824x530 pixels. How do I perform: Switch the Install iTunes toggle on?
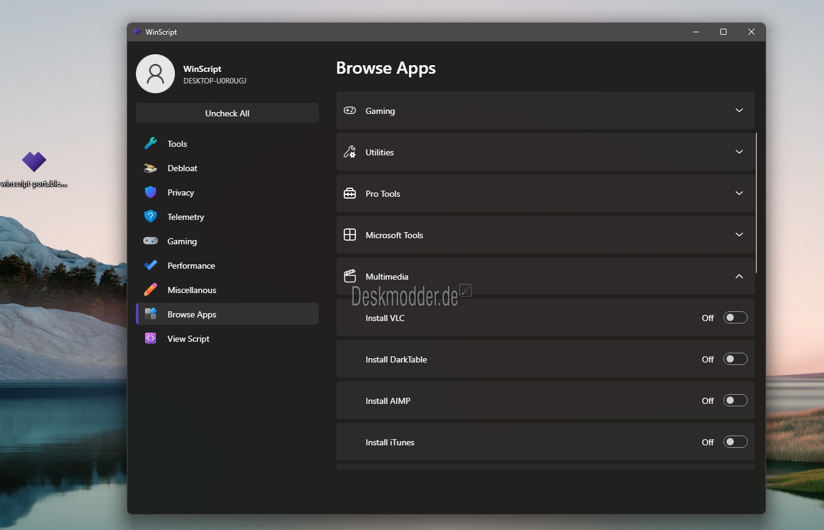click(735, 442)
